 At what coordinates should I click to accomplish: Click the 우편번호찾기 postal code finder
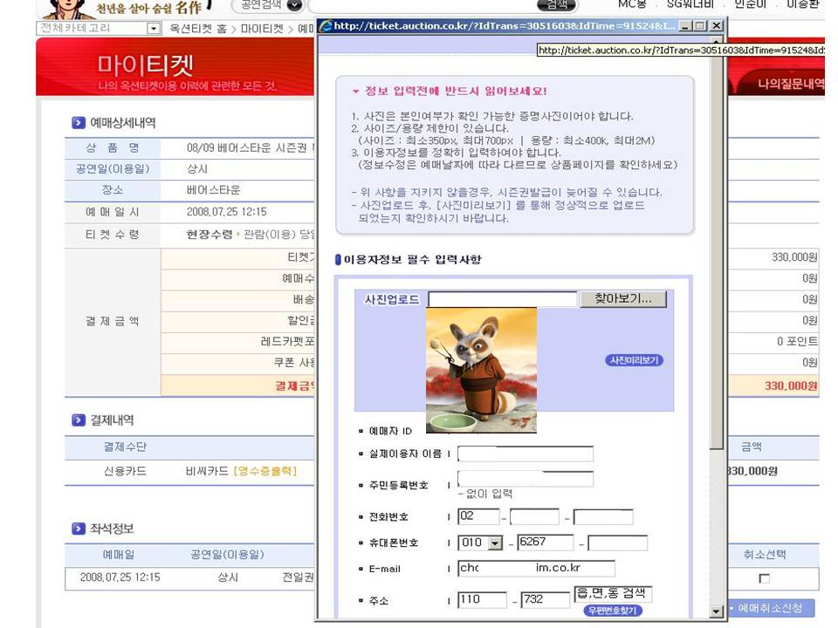coord(613,611)
